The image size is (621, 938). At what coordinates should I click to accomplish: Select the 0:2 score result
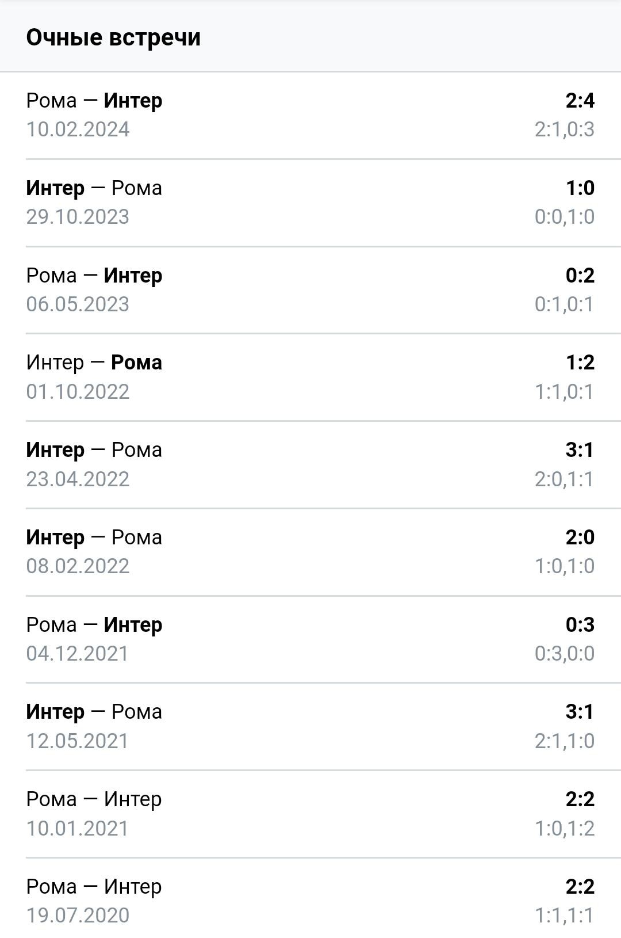tap(580, 276)
